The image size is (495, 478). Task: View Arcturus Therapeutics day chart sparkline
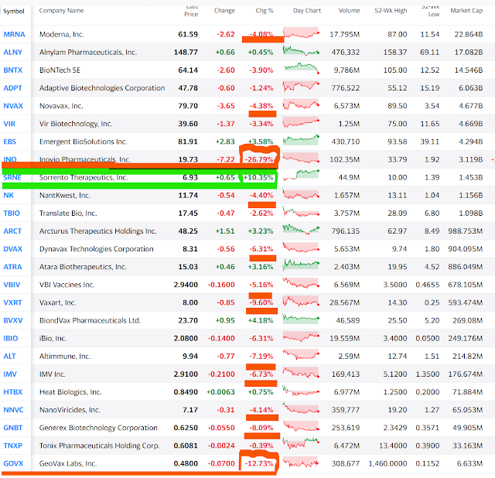click(x=301, y=229)
